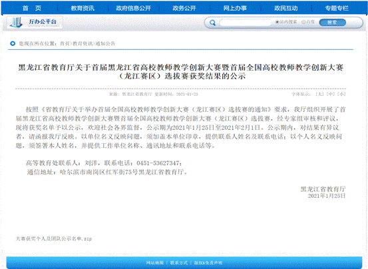Select the 百度 radio button
The width and height of the screenshot is (368, 269).
[x=303, y=22]
